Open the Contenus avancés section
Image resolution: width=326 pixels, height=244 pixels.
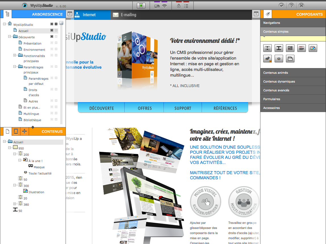coord(293,90)
